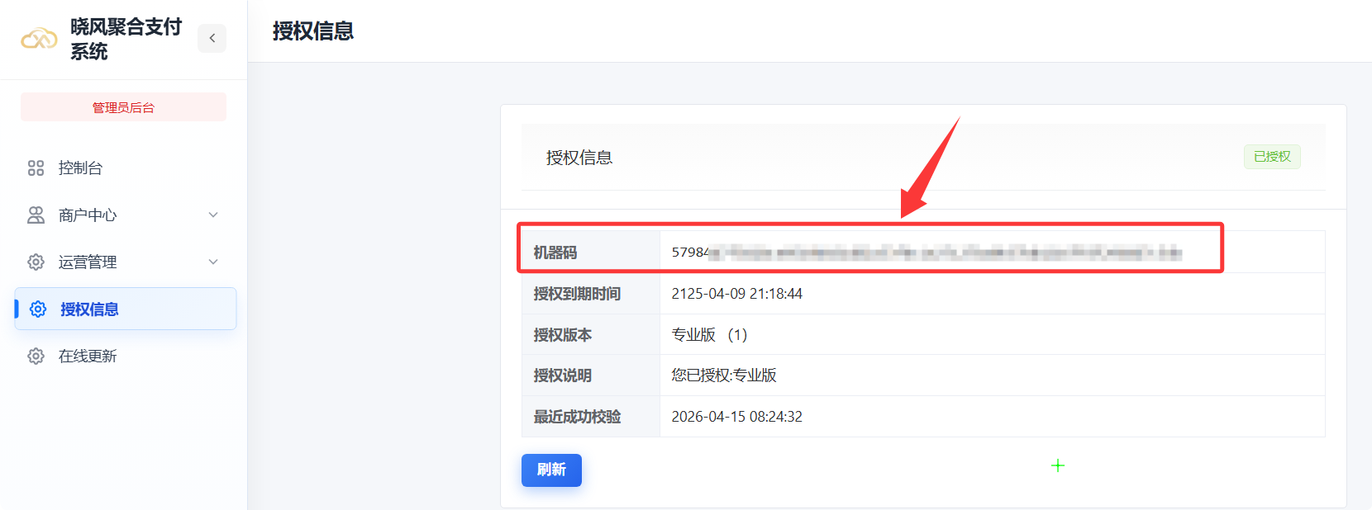
Task: Click the last check time 2026-04-15 08:24:32
Action: pos(736,417)
